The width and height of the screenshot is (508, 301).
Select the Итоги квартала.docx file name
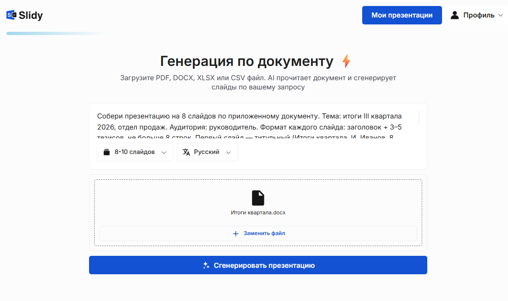coord(258,212)
